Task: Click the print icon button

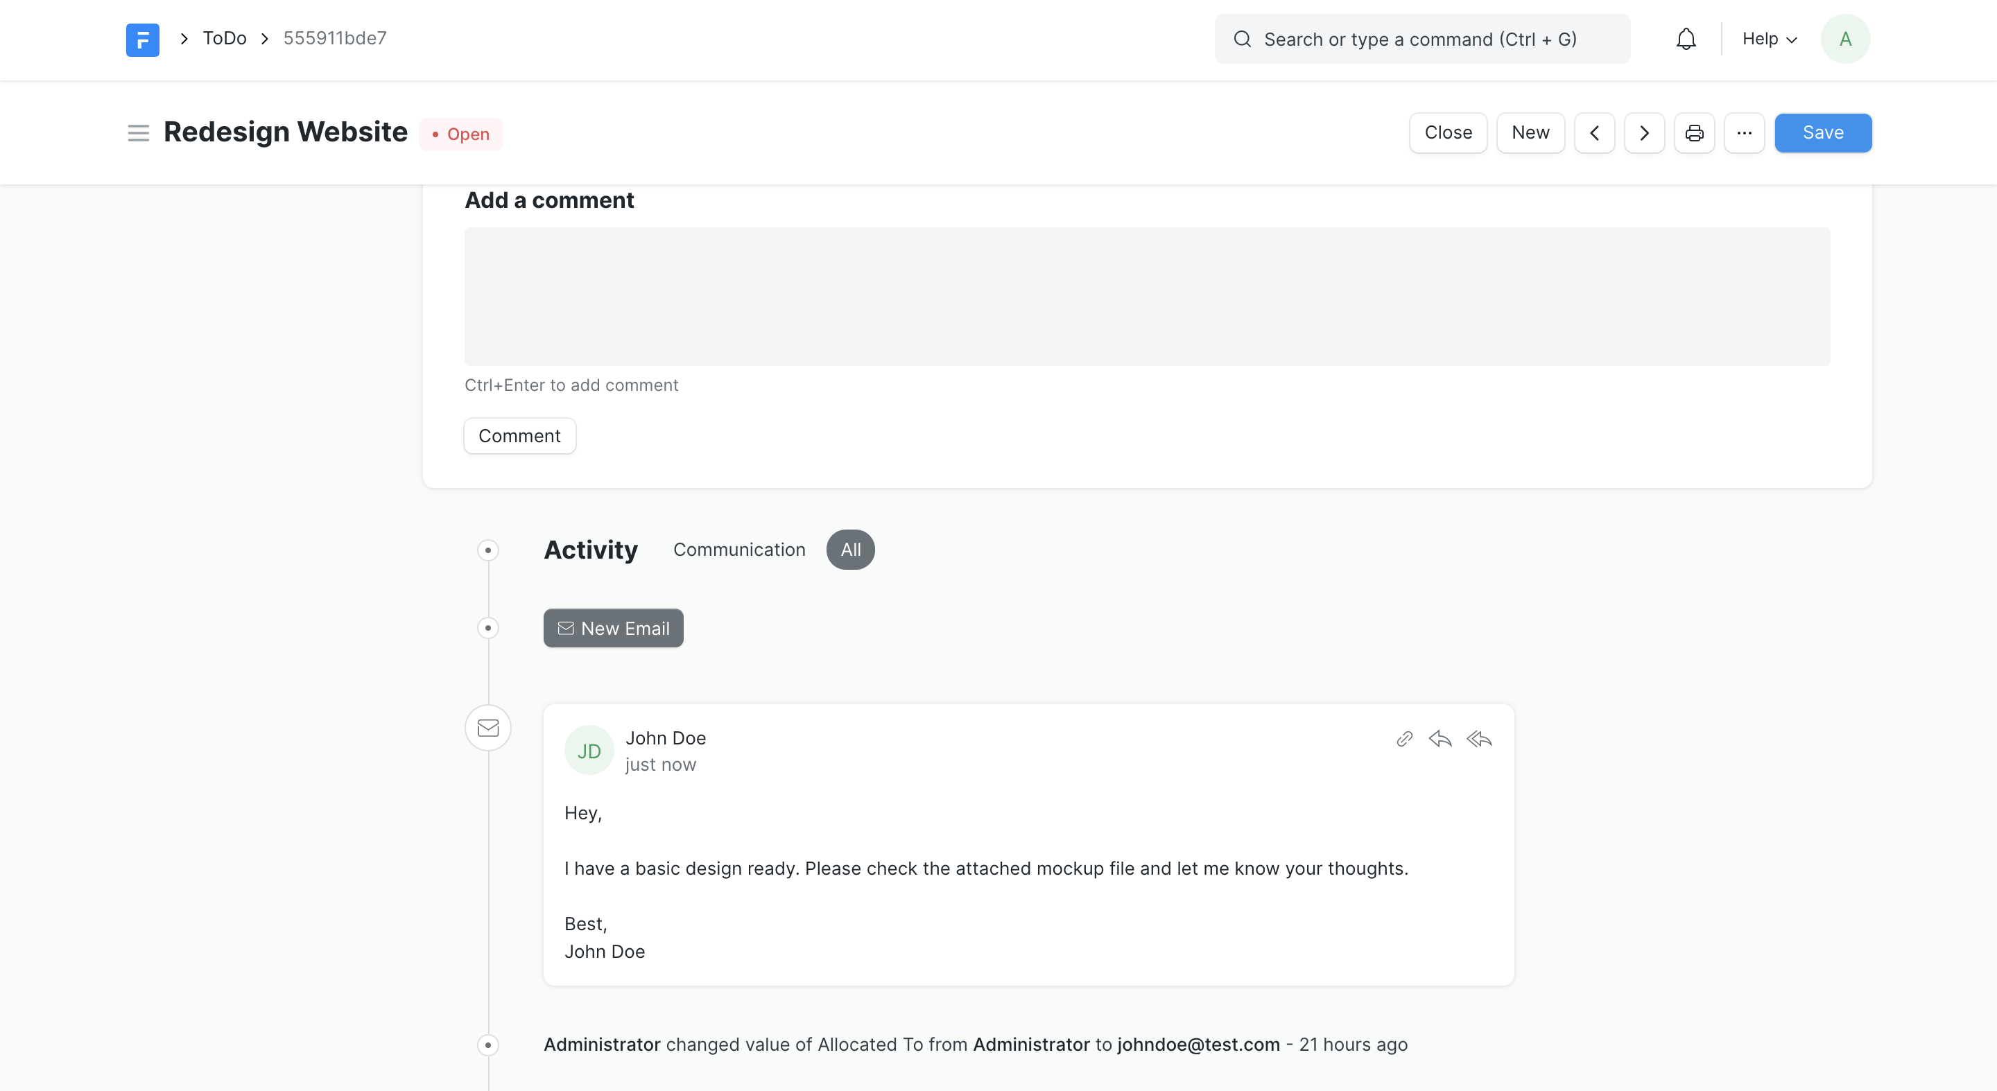Action: (x=1694, y=133)
